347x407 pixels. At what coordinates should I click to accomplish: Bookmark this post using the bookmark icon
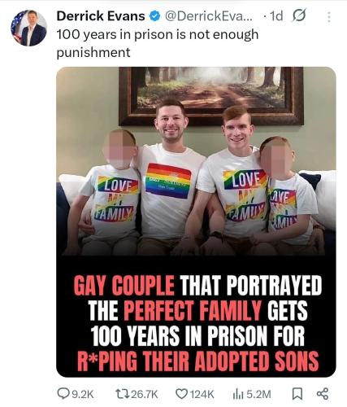click(x=297, y=394)
